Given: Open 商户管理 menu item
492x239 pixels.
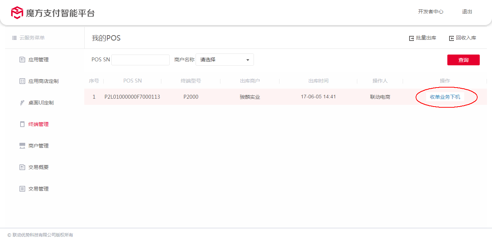Looking at the screenshot, I should [x=39, y=146].
